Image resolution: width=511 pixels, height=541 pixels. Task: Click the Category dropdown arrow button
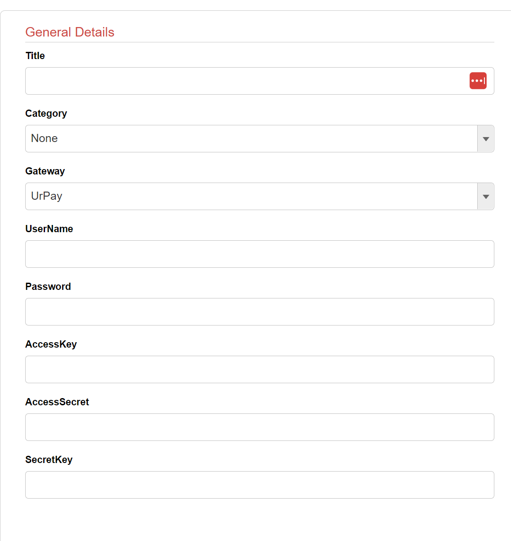click(x=486, y=139)
